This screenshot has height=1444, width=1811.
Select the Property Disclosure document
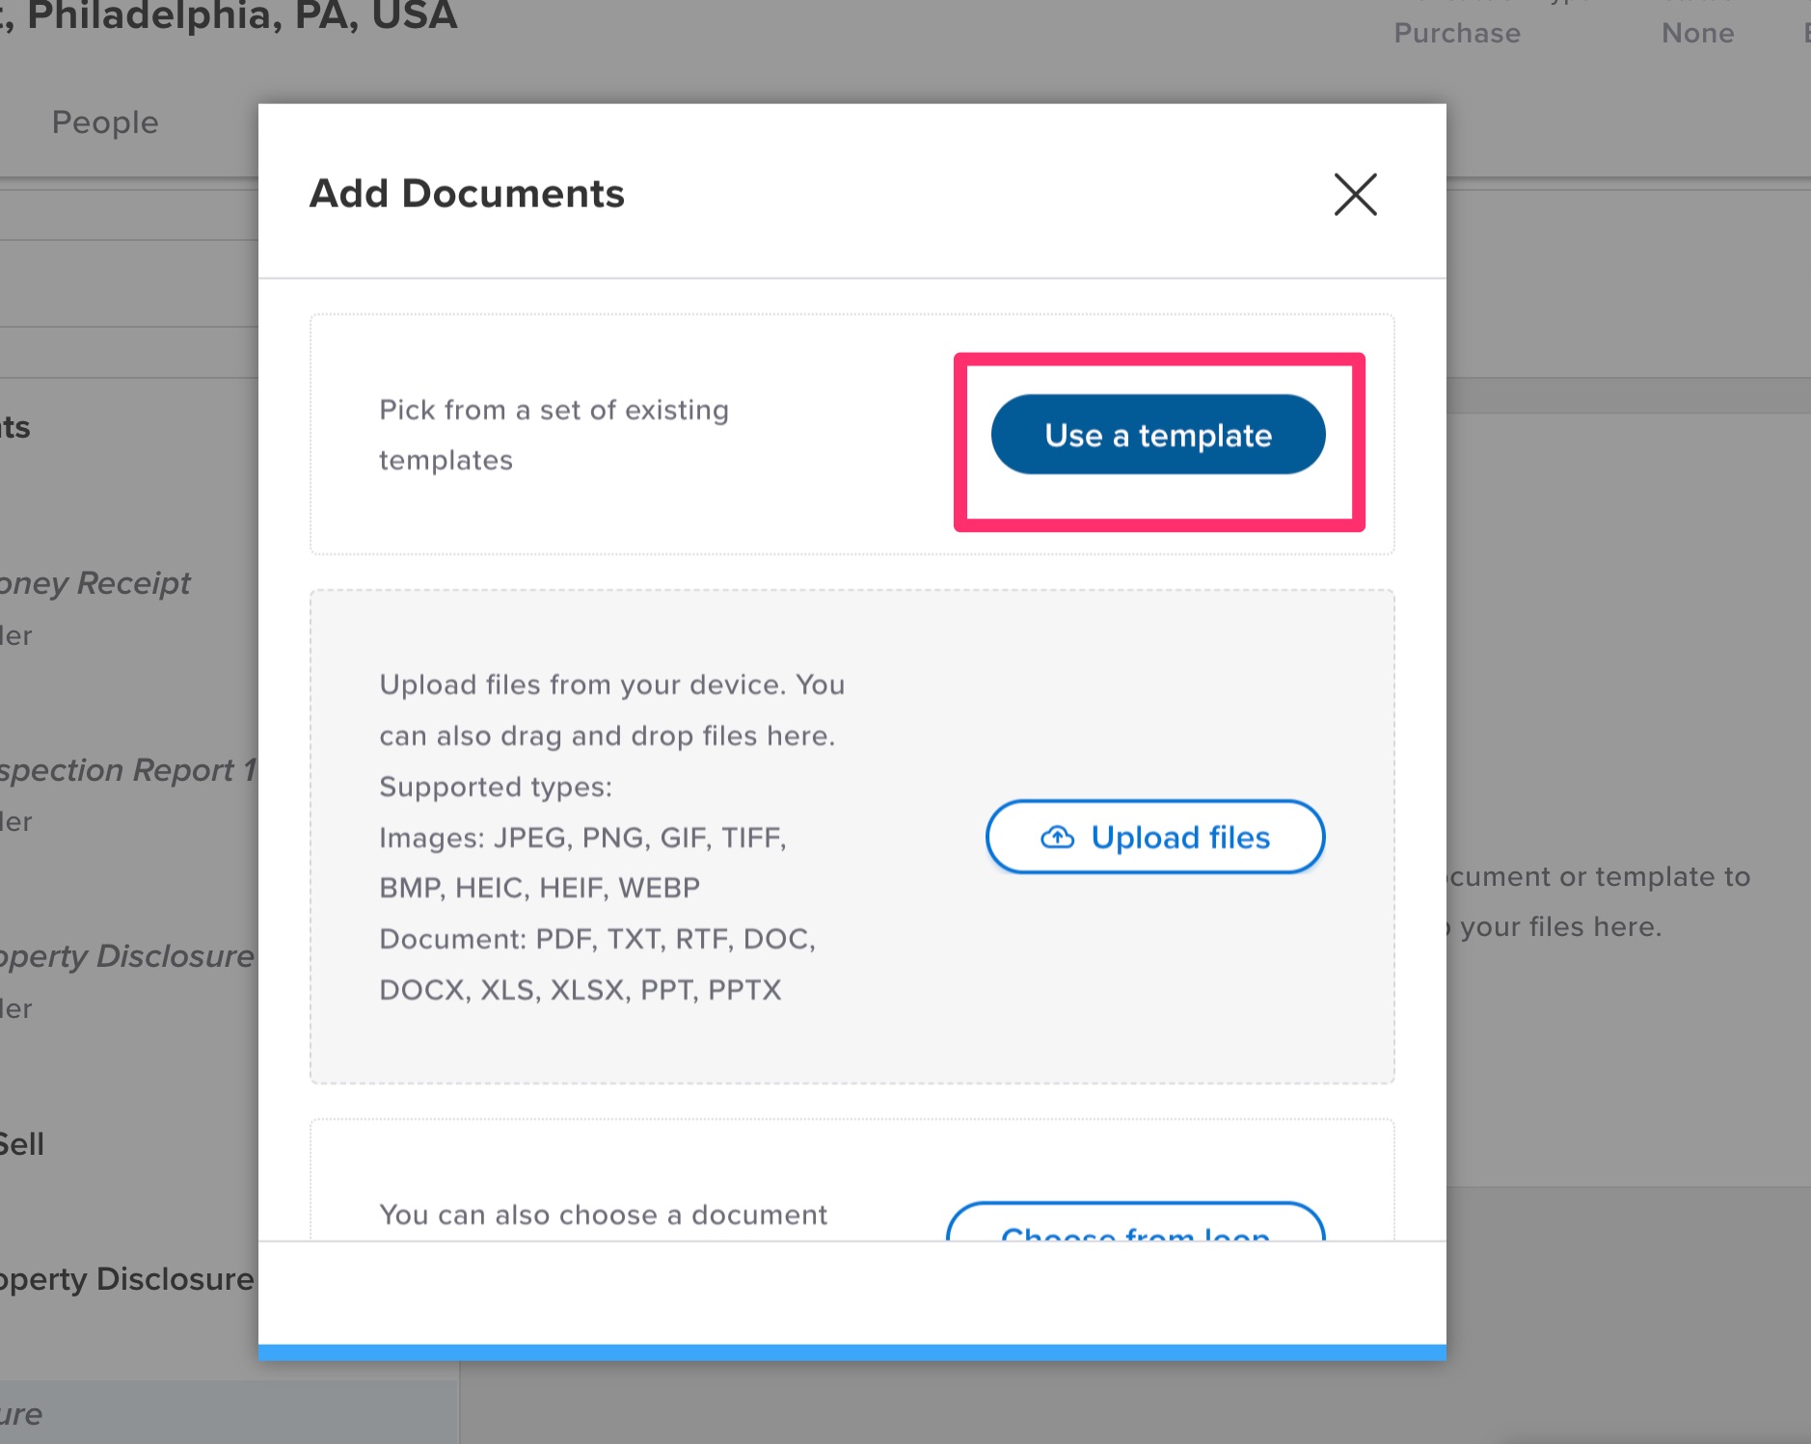point(126,956)
